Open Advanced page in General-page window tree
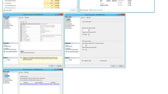Image resolution: width=168 pixels, height=94 pixels. (7, 27)
